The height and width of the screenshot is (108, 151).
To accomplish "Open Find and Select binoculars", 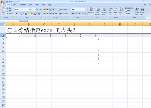I will (x=142, y=11).
